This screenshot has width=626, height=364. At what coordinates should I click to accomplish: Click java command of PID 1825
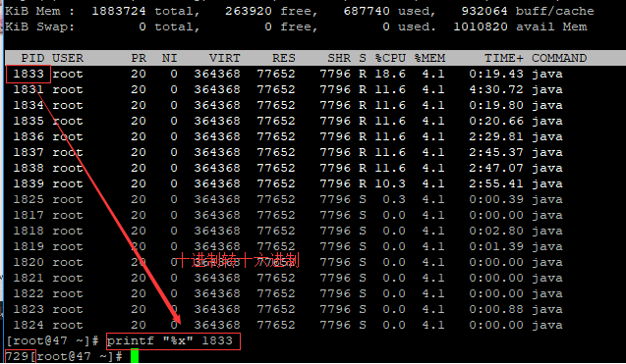click(547, 199)
